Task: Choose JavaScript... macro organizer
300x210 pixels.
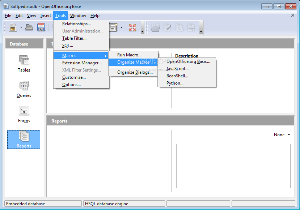Action: point(187,69)
